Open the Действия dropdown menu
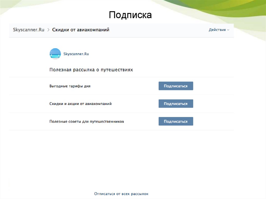 [x=217, y=30]
